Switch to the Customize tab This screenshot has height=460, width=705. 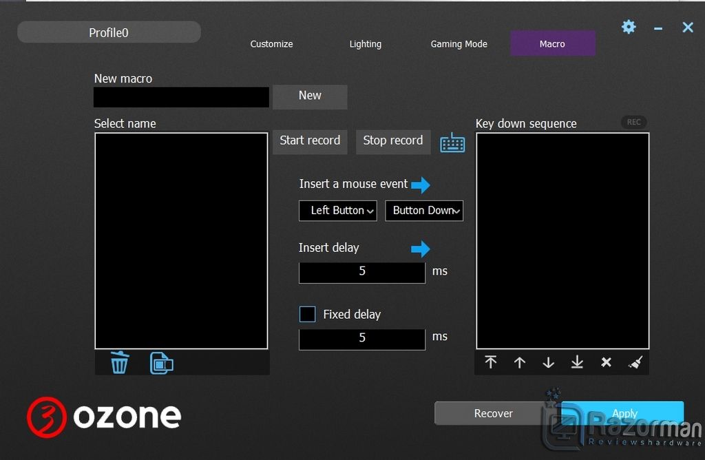271,43
